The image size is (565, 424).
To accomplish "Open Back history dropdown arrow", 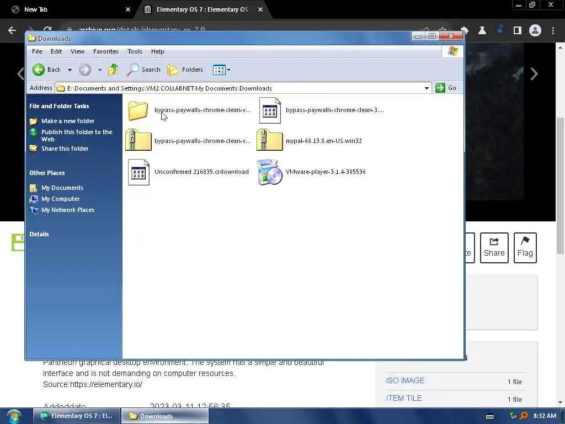I will point(70,70).
